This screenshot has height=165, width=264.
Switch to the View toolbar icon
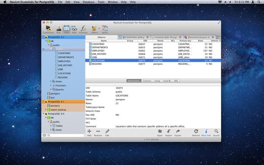click(74, 29)
